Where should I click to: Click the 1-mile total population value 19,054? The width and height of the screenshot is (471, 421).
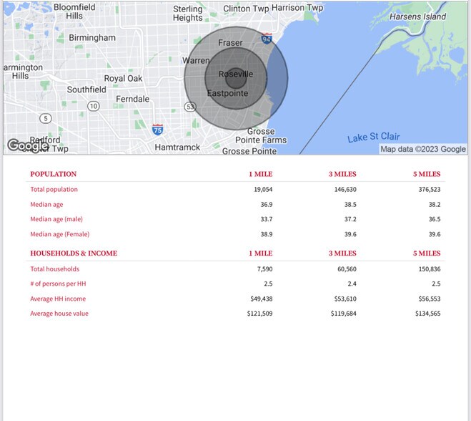click(262, 190)
